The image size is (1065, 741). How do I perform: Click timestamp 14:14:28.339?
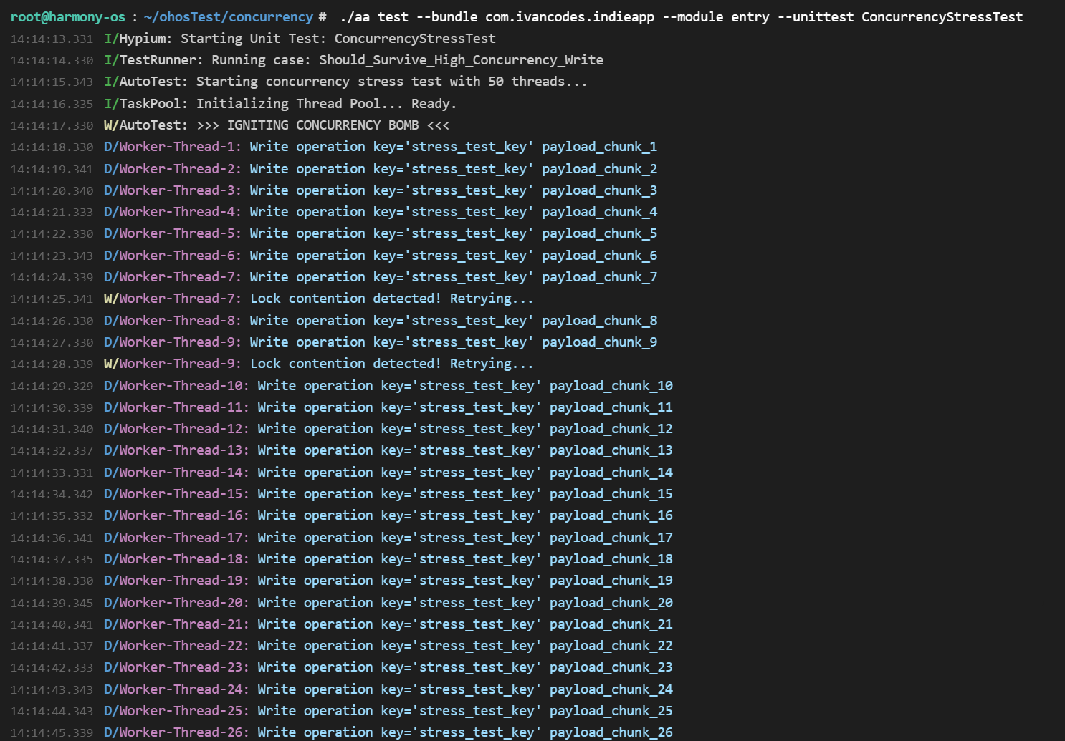[x=52, y=364]
